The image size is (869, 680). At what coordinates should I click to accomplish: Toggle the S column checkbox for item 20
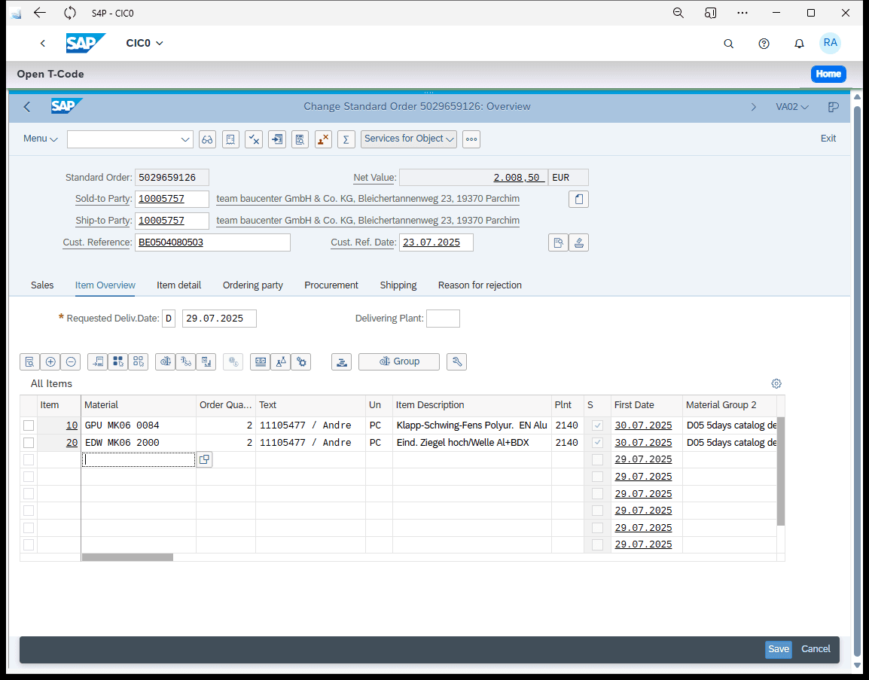[x=597, y=443]
